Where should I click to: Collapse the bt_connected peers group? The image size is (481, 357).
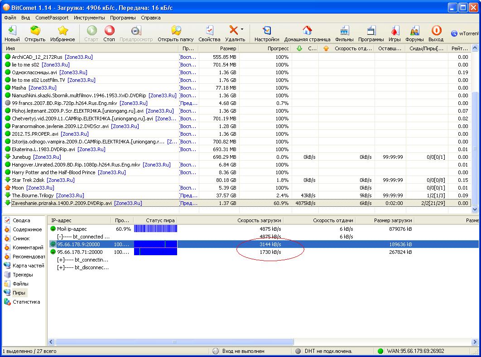point(60,237)
